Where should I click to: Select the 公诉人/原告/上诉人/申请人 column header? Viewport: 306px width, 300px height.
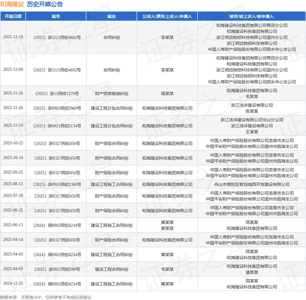[x=167, y=16]
